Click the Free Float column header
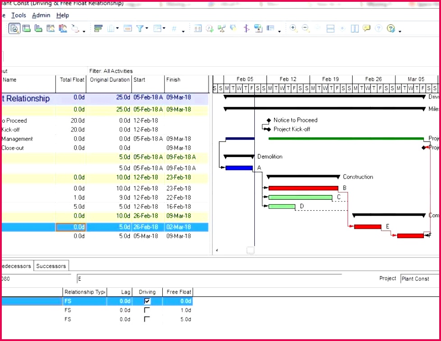 point(179,292)
